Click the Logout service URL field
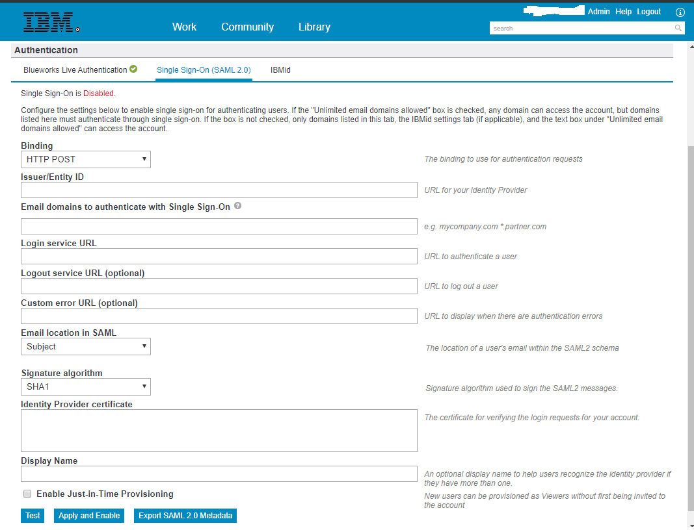The width and height of the screenshot is (694, 530). (x=219, y=286)
